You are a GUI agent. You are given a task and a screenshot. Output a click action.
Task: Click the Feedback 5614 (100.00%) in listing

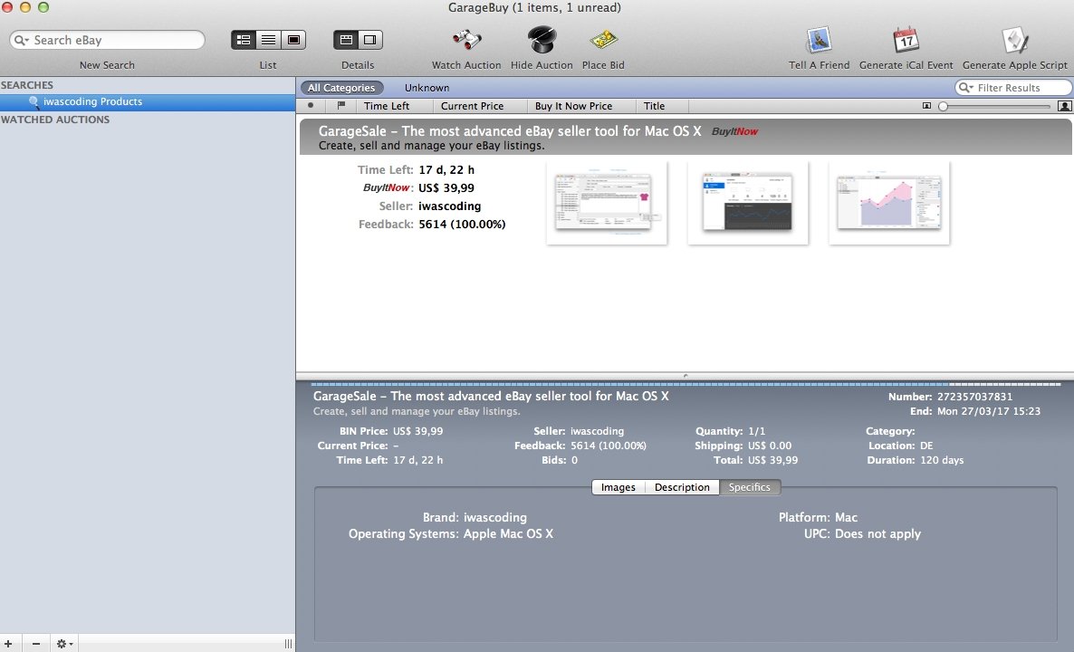(462, 224)
